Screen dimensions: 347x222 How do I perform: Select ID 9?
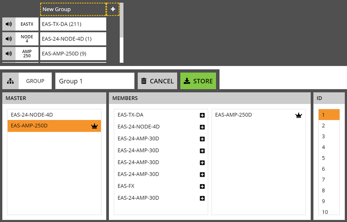(329, 201)
